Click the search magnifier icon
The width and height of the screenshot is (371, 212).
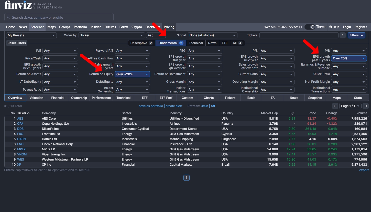pos(8,17)
